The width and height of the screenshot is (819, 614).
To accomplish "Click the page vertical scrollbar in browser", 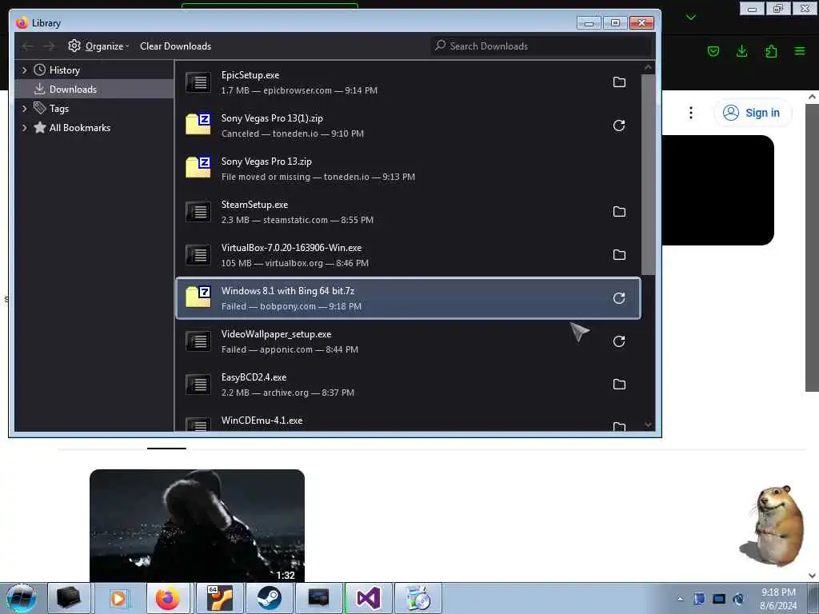I will (x=812, y=248).
